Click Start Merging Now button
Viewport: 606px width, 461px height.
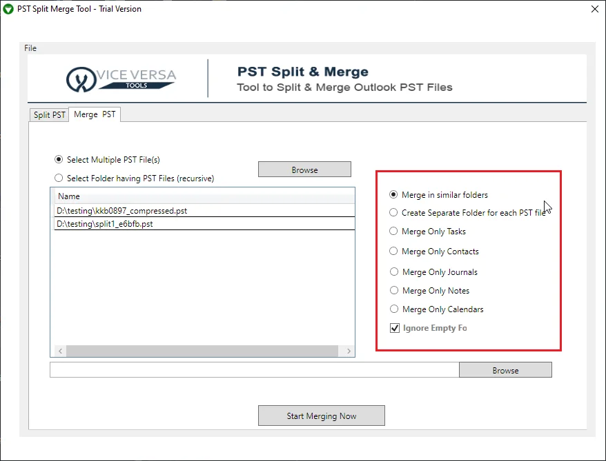pos(321,416)
